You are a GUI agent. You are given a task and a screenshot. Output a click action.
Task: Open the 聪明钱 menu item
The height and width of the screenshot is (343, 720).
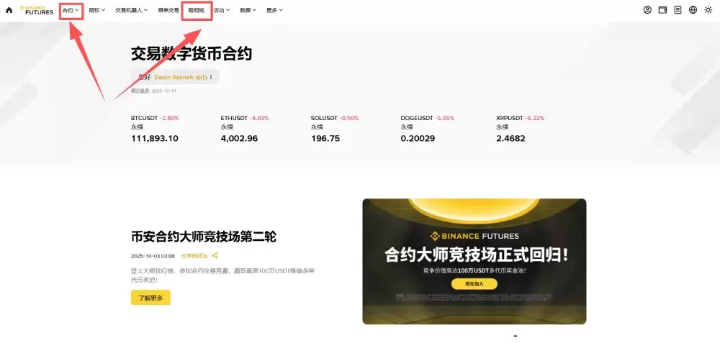click(x=196, y=10)
